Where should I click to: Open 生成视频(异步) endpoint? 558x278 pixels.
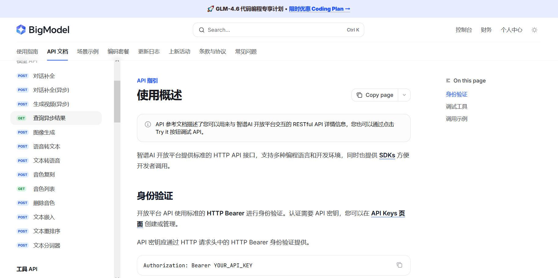click(56, 104)
